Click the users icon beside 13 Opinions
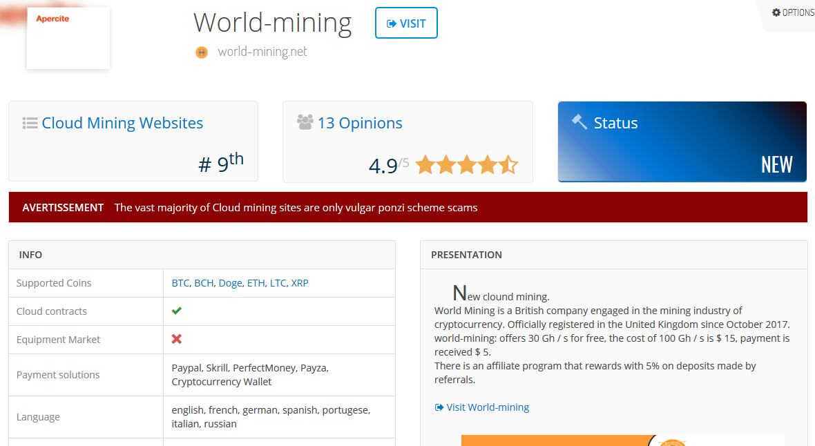This screenshot has height=446, width=815. point(305,122)
